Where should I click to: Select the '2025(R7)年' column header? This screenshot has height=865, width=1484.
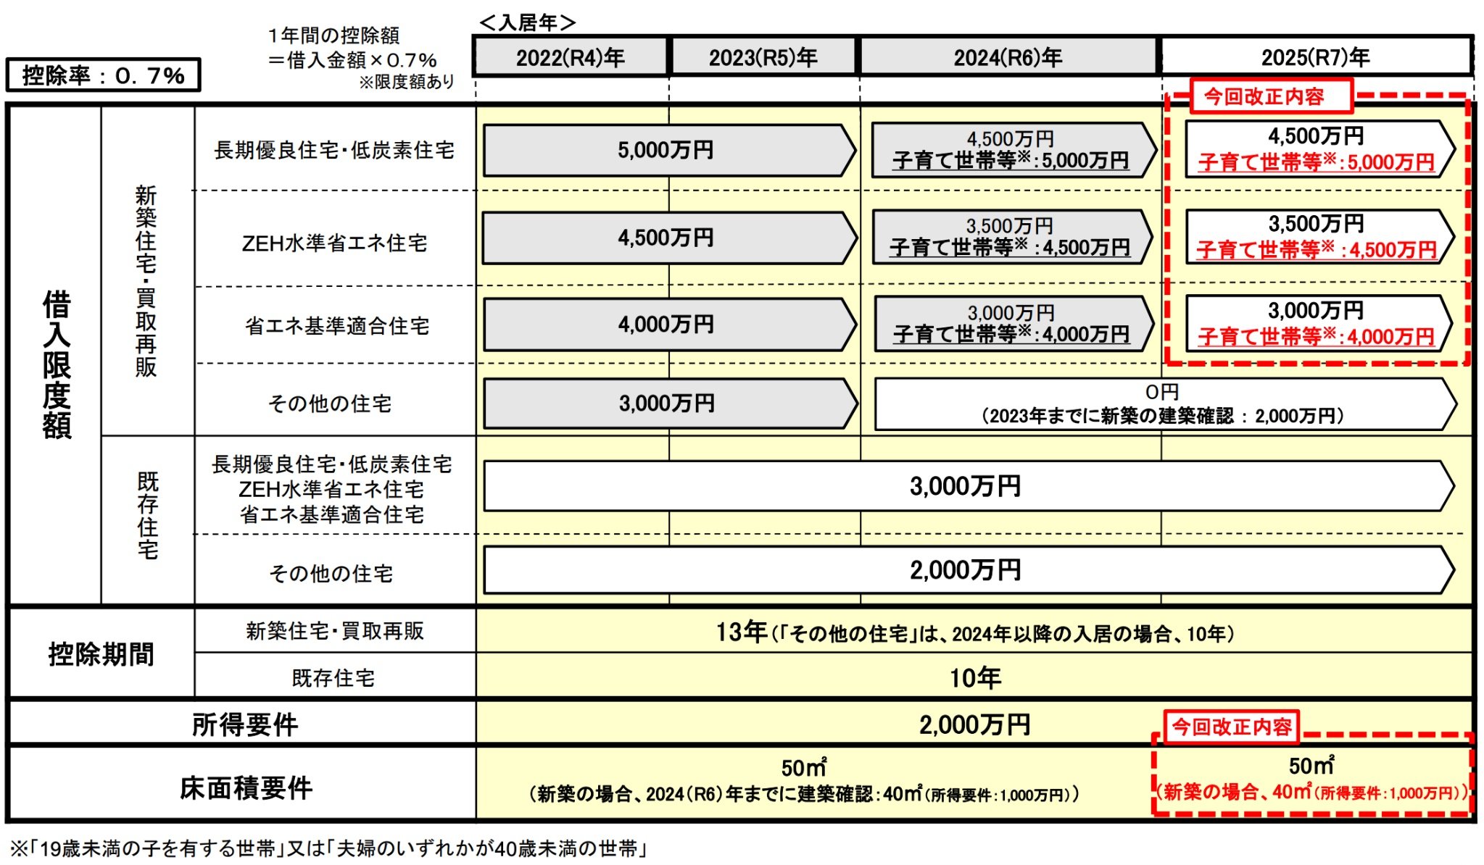[x=1316, y=57]
